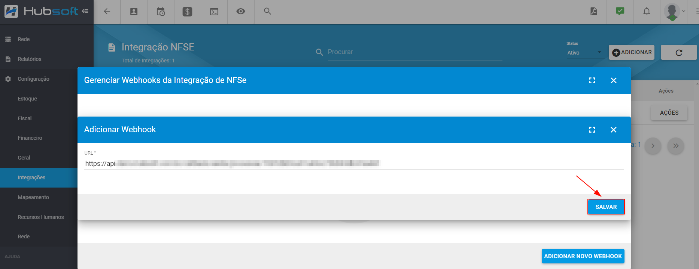Close the Adicionar Webhook dialog
699x269 pixels.
click(x=614, y=130)
